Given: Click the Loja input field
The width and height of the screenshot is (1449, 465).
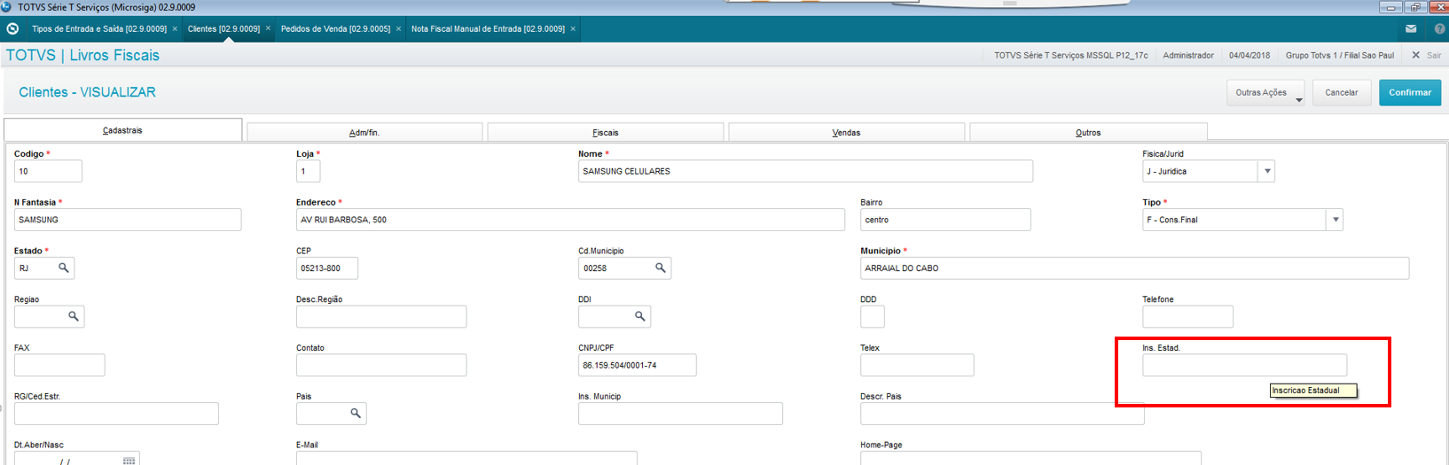Looking at the screenshot, I should pyautogui.click(x=308, y=171).
